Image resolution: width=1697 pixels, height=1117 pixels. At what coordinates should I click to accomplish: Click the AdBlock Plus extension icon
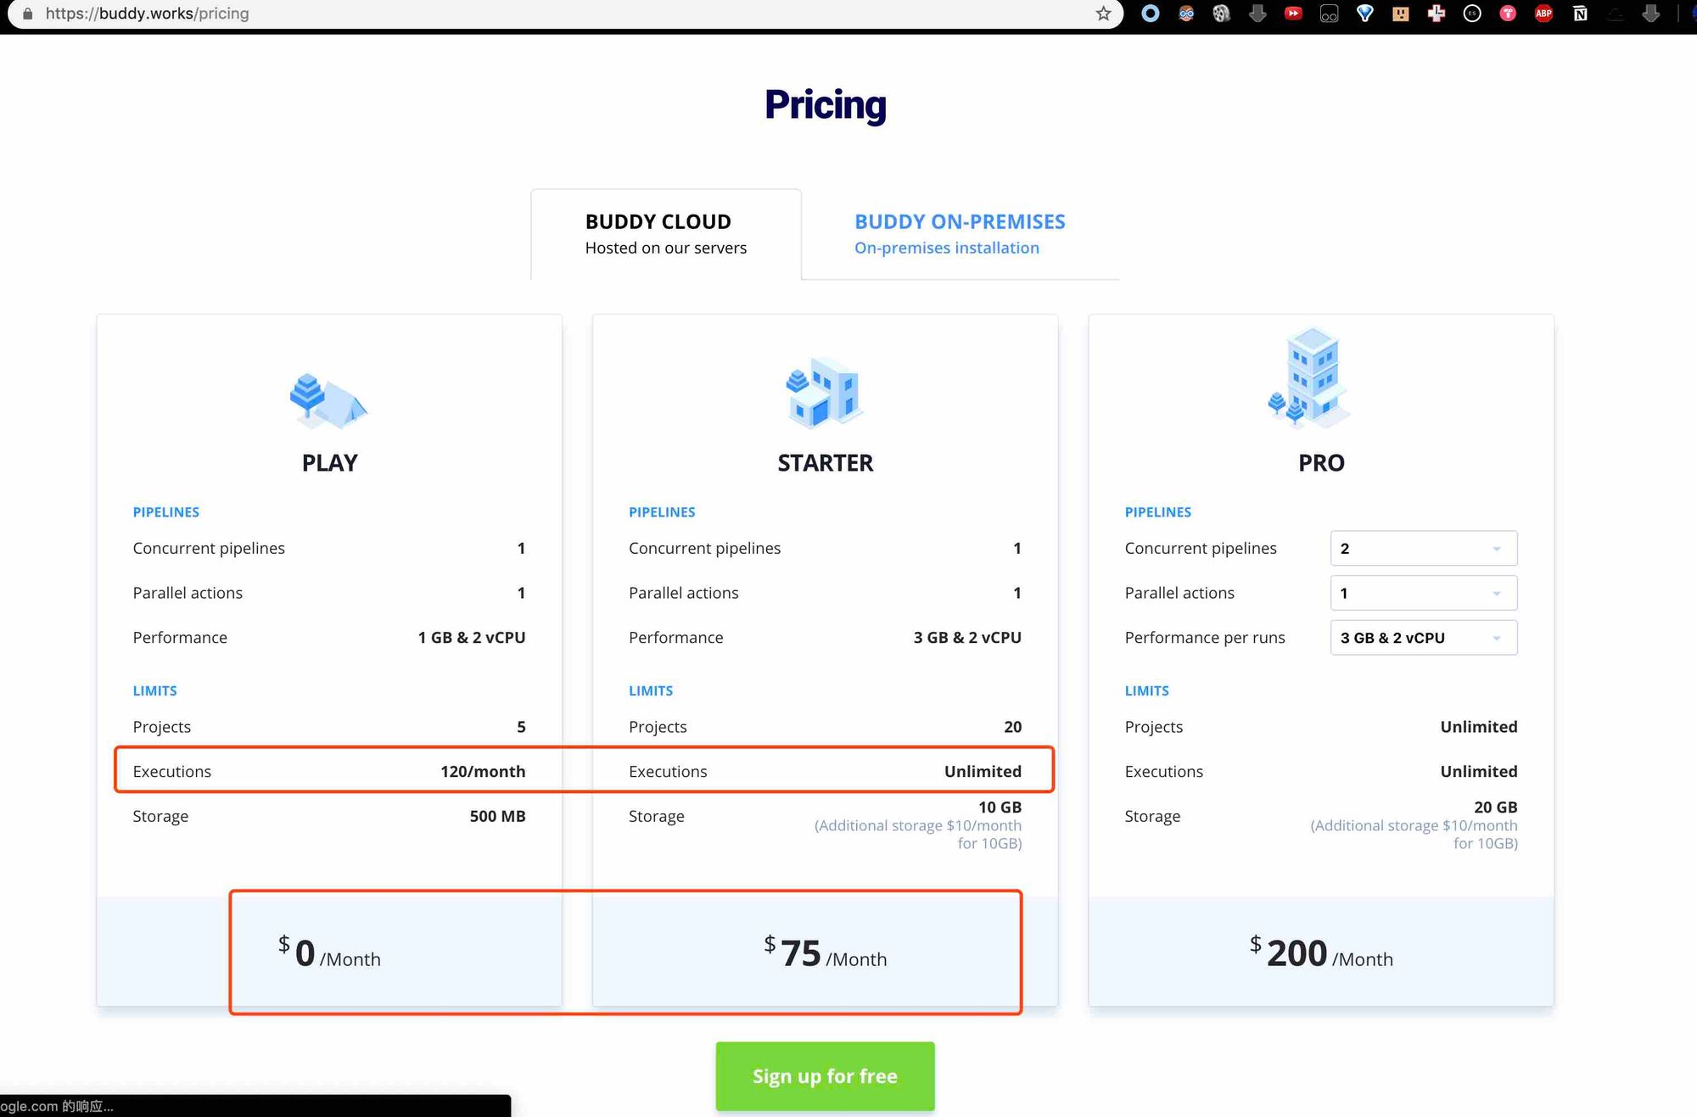(x=1543, y=14)
